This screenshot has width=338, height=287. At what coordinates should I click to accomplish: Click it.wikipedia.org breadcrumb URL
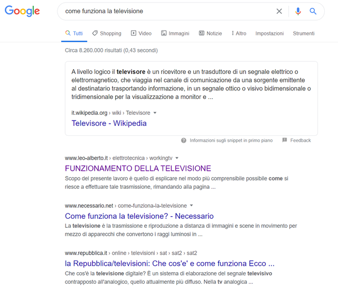coord(111,113)
